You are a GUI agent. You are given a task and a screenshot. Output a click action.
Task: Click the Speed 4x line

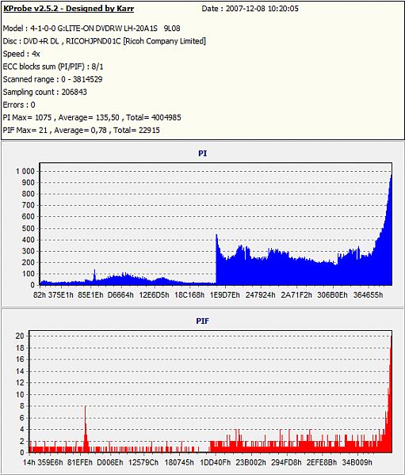coord(21,54)
